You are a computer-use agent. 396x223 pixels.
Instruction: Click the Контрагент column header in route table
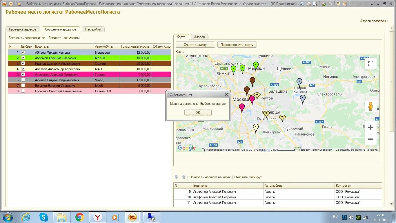tap(358, 186)
